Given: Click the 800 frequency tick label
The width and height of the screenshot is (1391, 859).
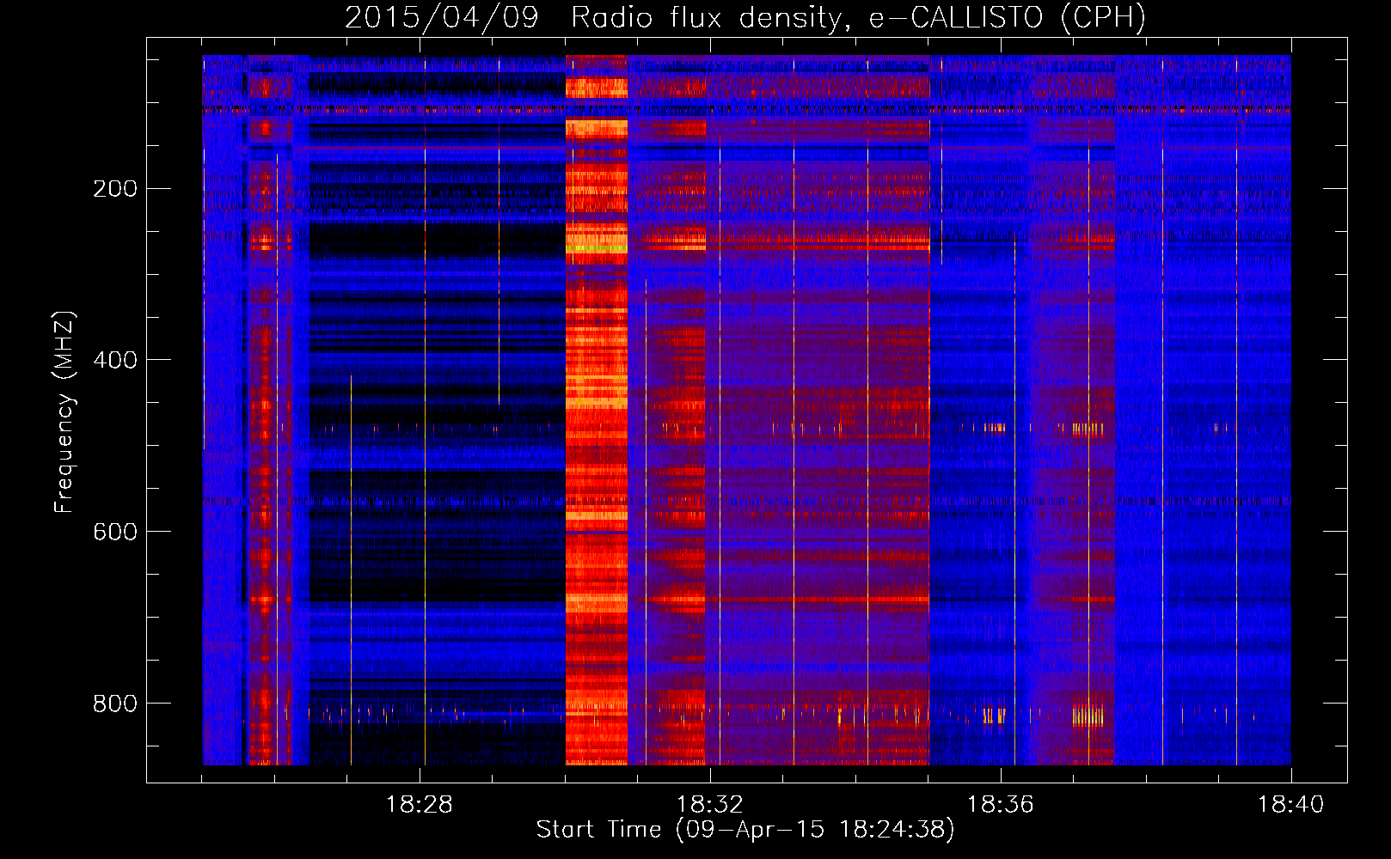Looking at the screenshot, I should click(115, 704).
